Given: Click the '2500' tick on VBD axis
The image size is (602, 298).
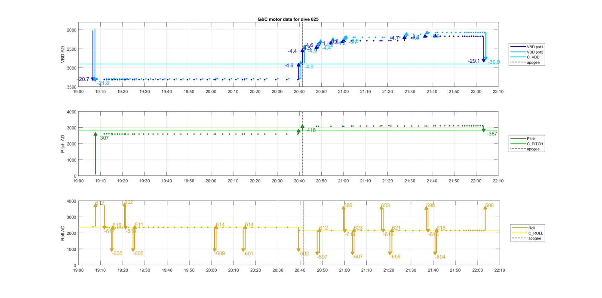Looking at the screenshot, I should pyautogui.click(x=71, y=49).
